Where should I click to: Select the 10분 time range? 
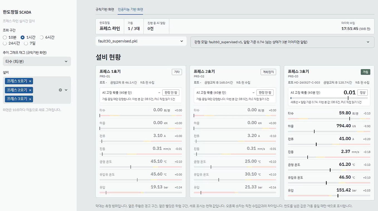[10, 37]
